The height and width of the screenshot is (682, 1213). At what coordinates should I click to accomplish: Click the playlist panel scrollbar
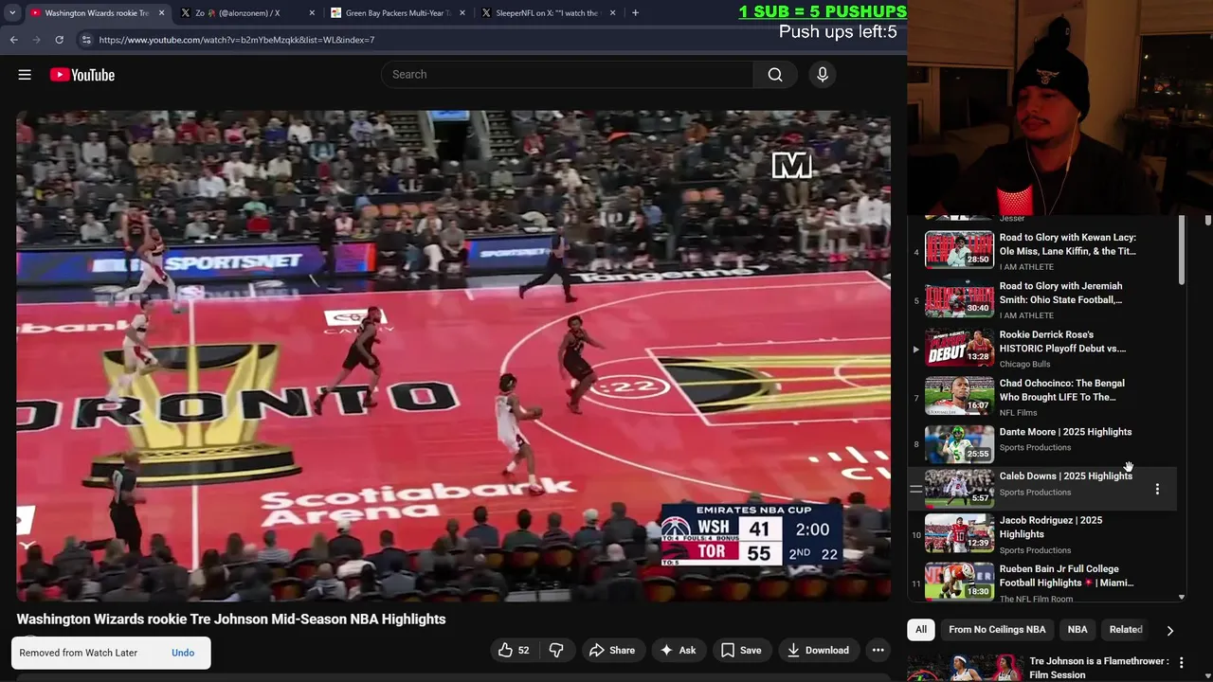[1182, 250]
